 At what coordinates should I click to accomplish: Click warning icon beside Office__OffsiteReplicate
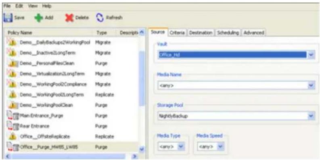coord(13,136)
